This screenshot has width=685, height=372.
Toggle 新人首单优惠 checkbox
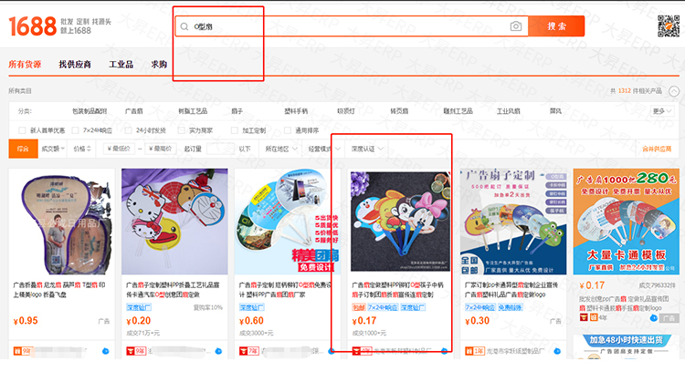[x=22, y=130]
